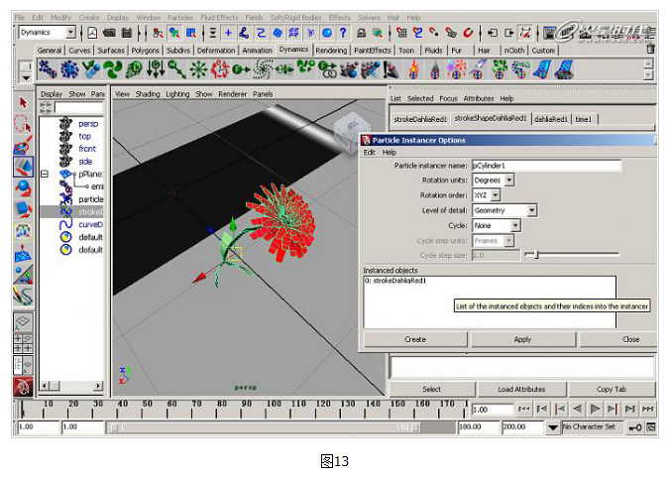
Task: Activate the Scale tool
Action: click(x=23, y=209)
